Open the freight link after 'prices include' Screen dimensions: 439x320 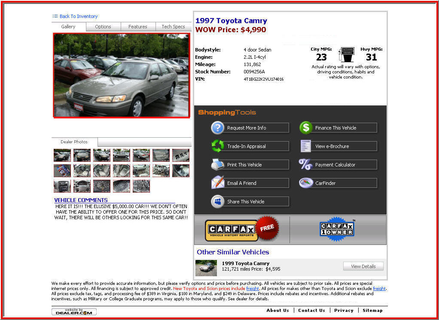(x=253, y=288)
